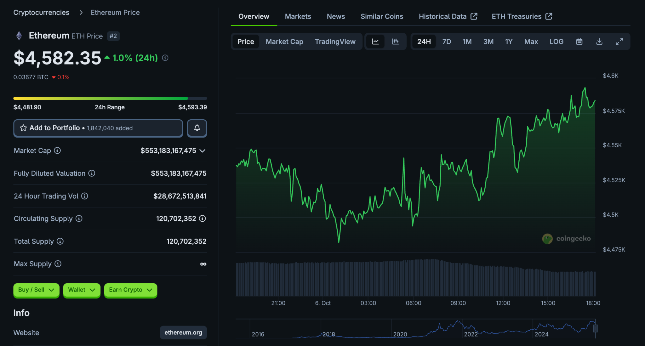Screen dimensions: 645x346
Task: Expand chart to fullscreen
Action: (619, 42)
